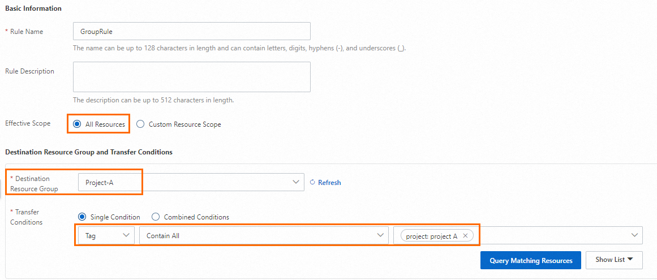
Task: Switch to Combined Conditions radio button
Action: 156,217
